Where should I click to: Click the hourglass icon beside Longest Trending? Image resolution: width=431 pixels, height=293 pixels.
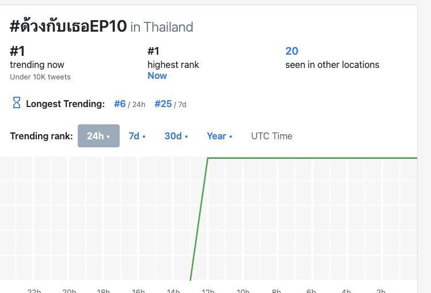[17, 103]
